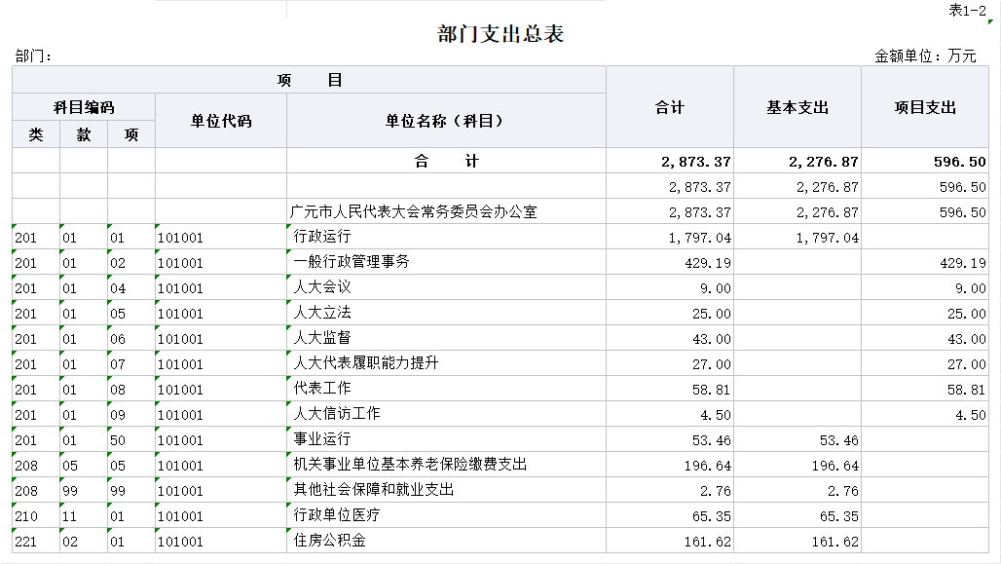Select the 住房公积金 name cell
Viewport: 1001px width, 564px height.
point(330,541)
